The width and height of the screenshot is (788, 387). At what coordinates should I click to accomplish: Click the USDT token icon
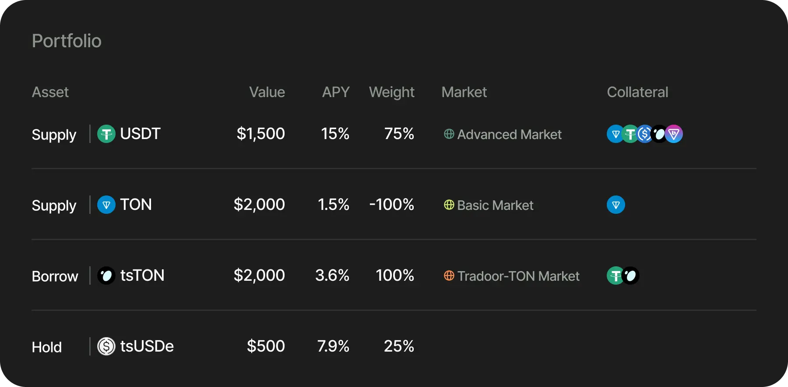tap(106, 134)
